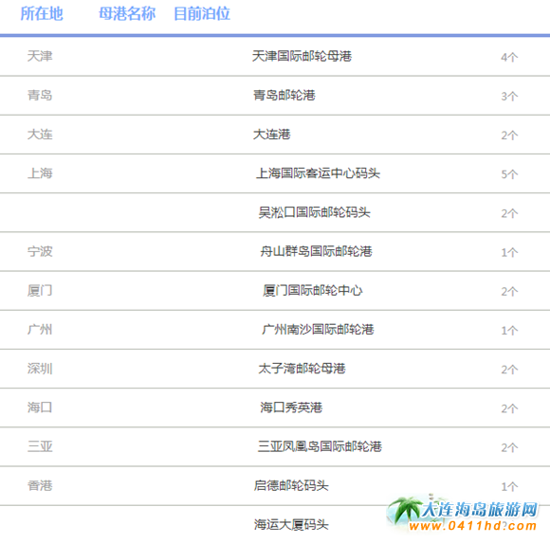550x543 pixels.
Task: Select the 青岛邮轮港 entry
Action: pos(284,95)
